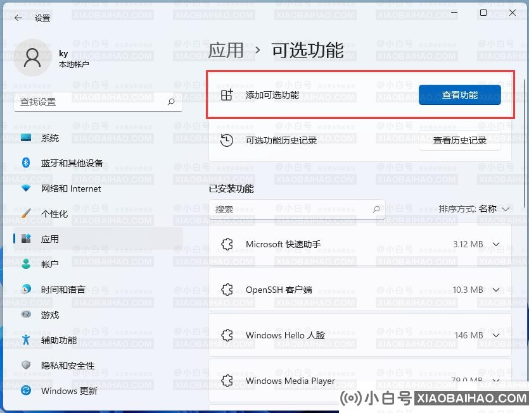529x413 pixels.
Task: Click the 系统 monitor icon
Action: (x=26, y=137)
